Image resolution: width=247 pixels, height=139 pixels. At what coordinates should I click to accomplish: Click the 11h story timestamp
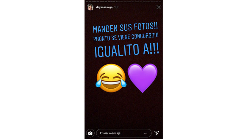[x=116, y=7]
